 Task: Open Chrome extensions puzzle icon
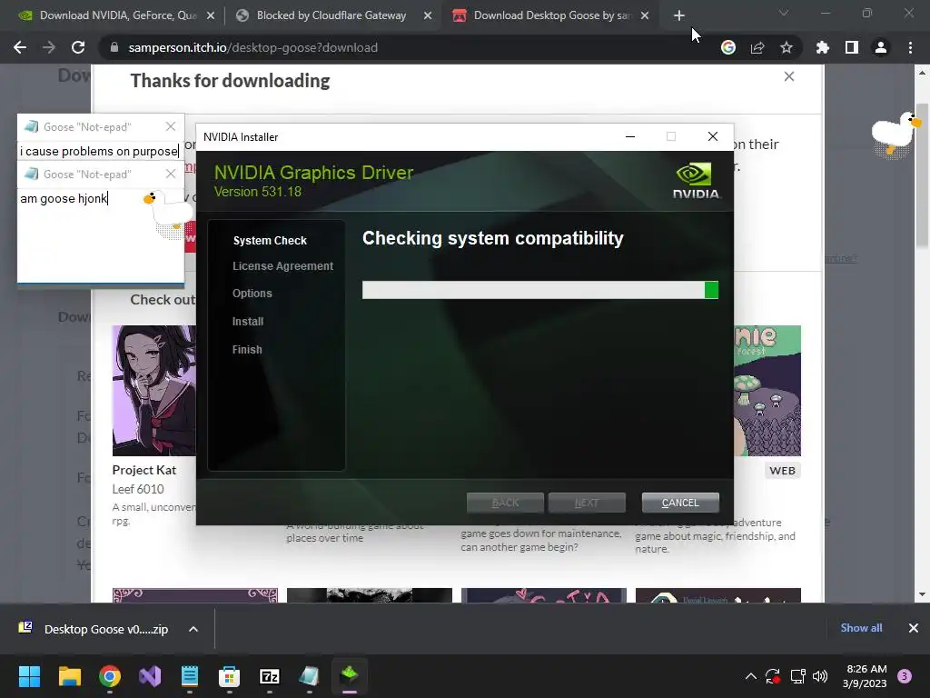tap(823, 47)
